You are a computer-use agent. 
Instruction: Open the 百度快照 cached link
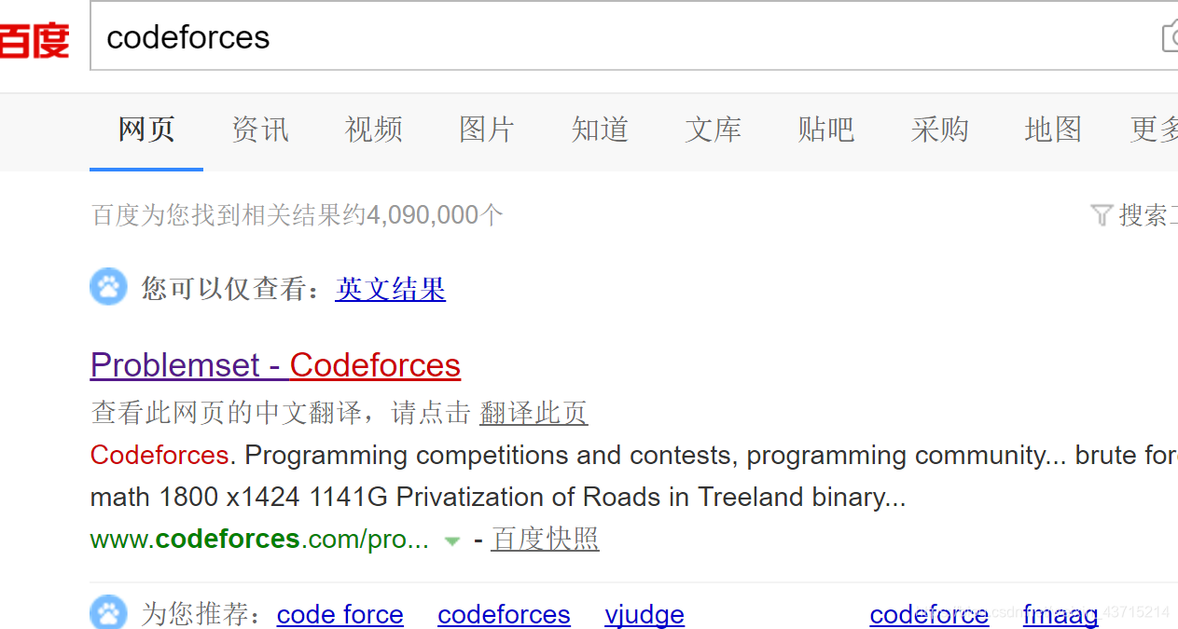546,539
